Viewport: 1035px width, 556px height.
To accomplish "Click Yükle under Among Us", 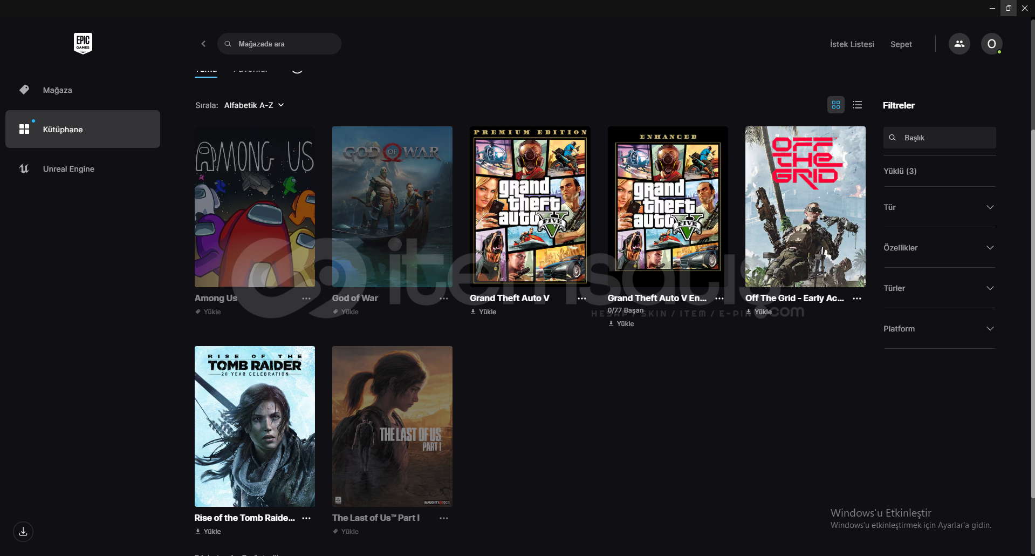I will click(x=208, y=312).
